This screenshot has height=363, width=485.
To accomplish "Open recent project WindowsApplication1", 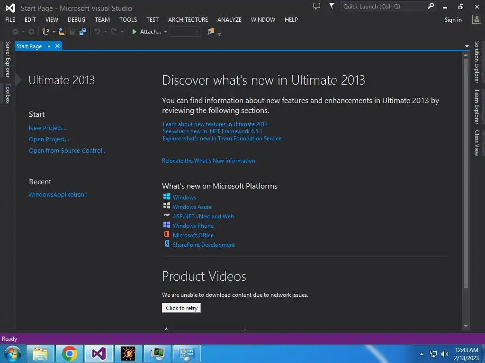I will click(58, 194).
